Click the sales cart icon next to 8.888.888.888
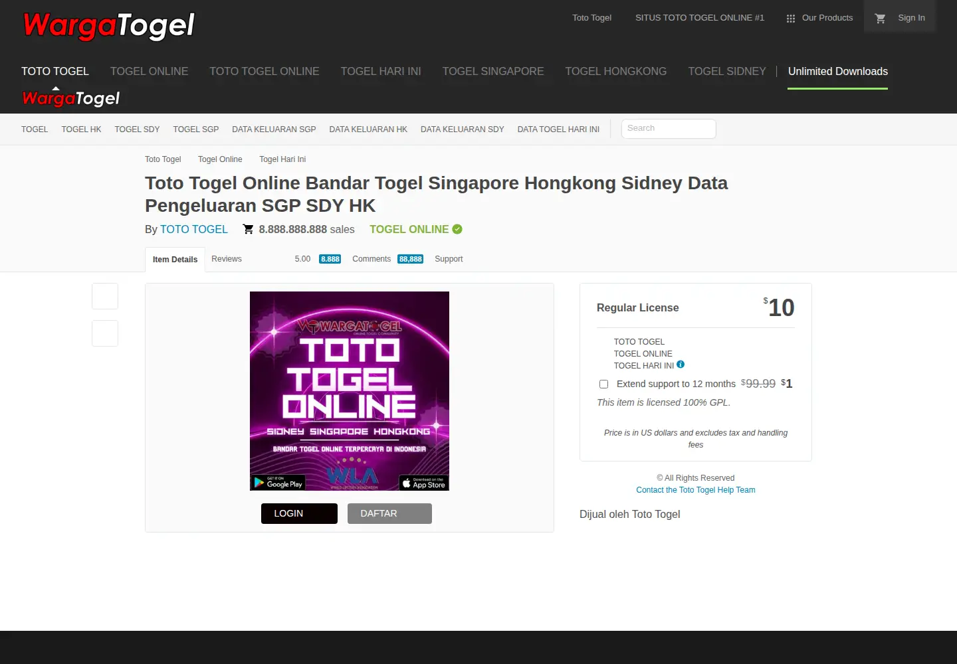 248,229
